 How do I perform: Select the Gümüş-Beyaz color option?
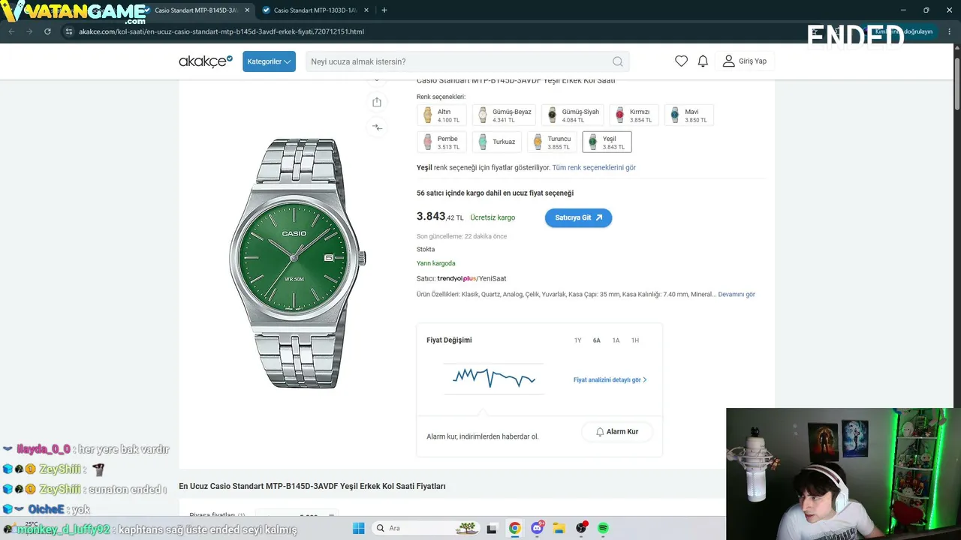point(504,115)
